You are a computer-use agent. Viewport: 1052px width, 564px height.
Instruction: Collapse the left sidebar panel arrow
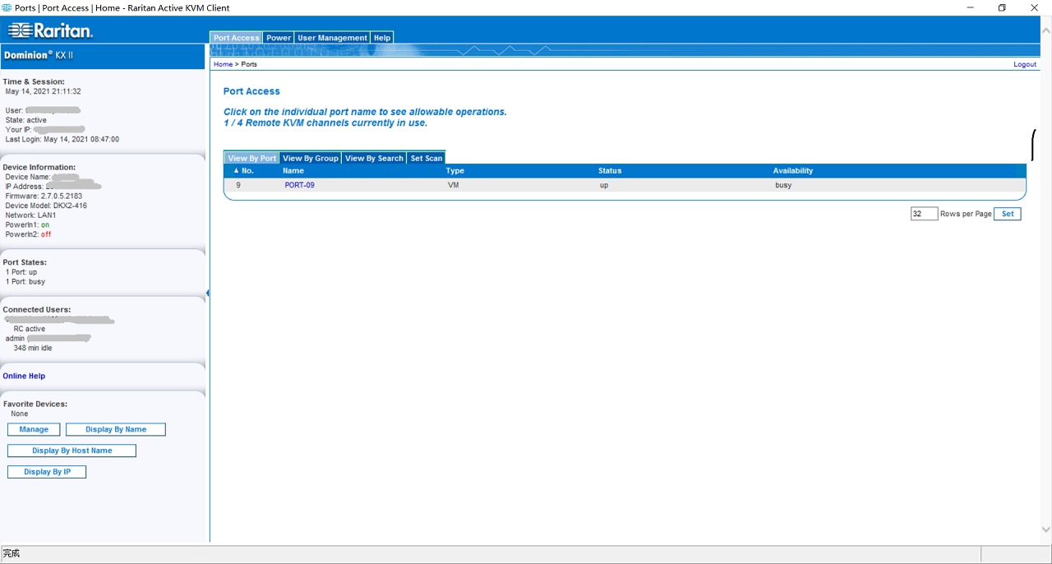coord(207,294)
